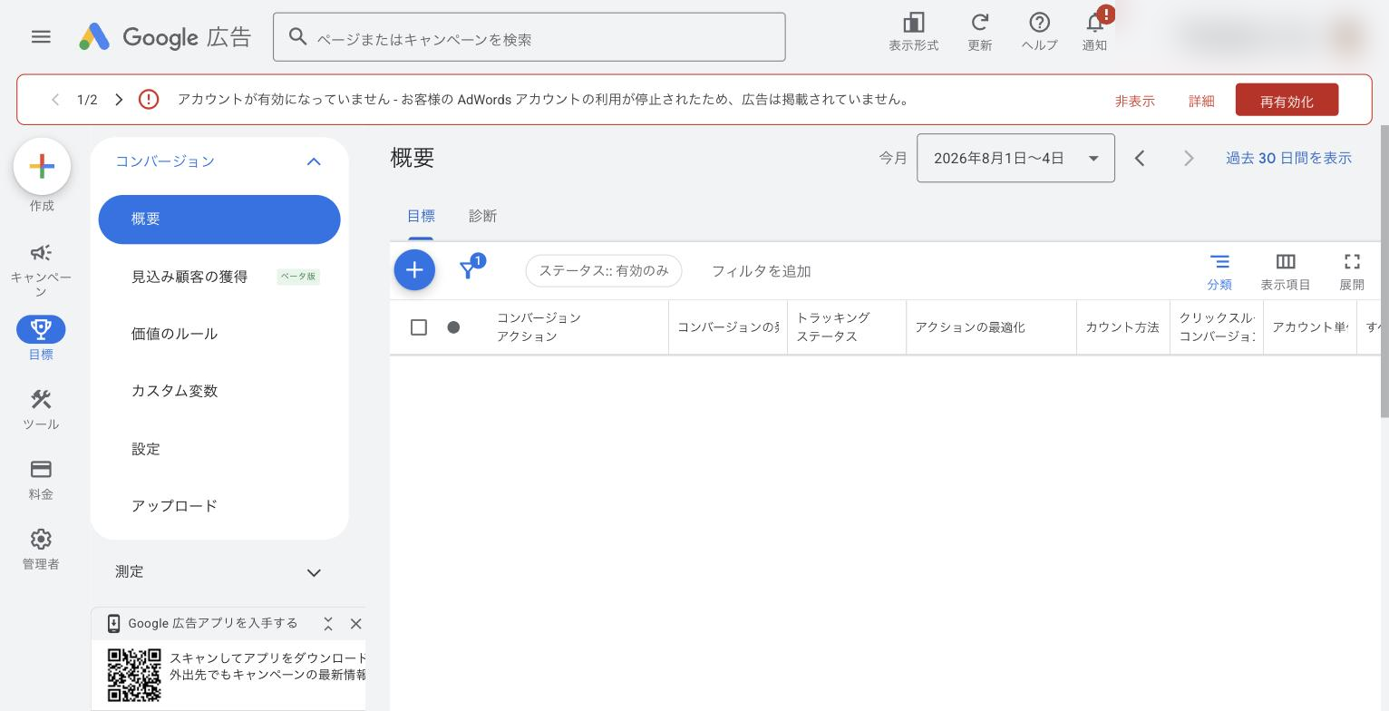Viewport: 1389px width, 711px height.
Task: Open the 通知 notifications bell
Action: point(1094,32)
